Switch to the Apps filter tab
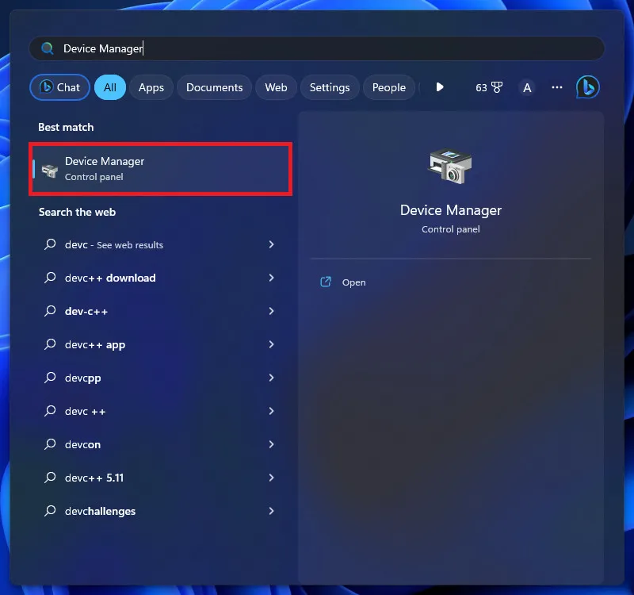The image size is (634, 595). pyautogui.click(x=151, y=87)
